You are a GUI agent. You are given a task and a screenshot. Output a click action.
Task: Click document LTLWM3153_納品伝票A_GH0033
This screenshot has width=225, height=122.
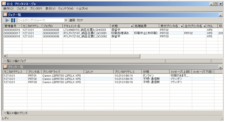point(85,30)
